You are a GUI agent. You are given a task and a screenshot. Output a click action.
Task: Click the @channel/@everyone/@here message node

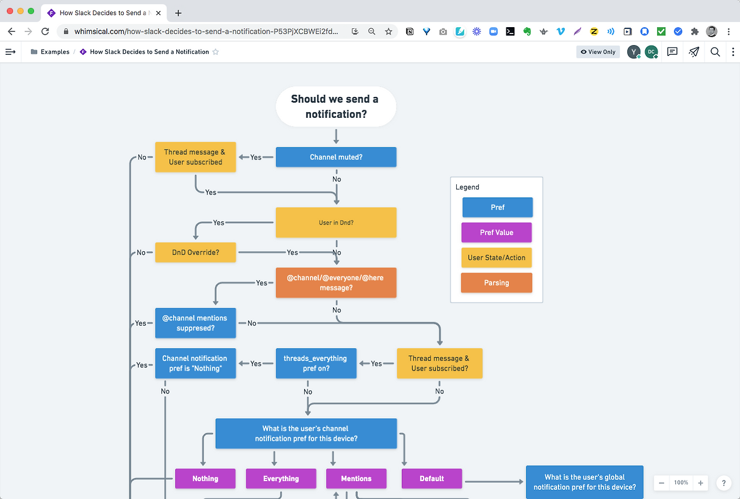coord(336,282)
